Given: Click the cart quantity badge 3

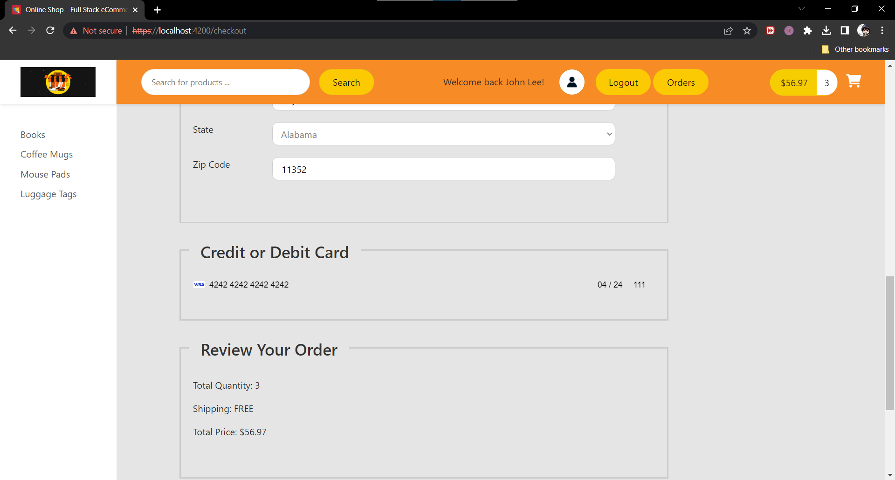Looking at the screenshot, I should (826, 82).
